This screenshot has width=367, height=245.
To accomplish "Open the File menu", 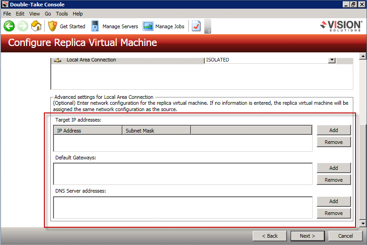I will 7,14.
